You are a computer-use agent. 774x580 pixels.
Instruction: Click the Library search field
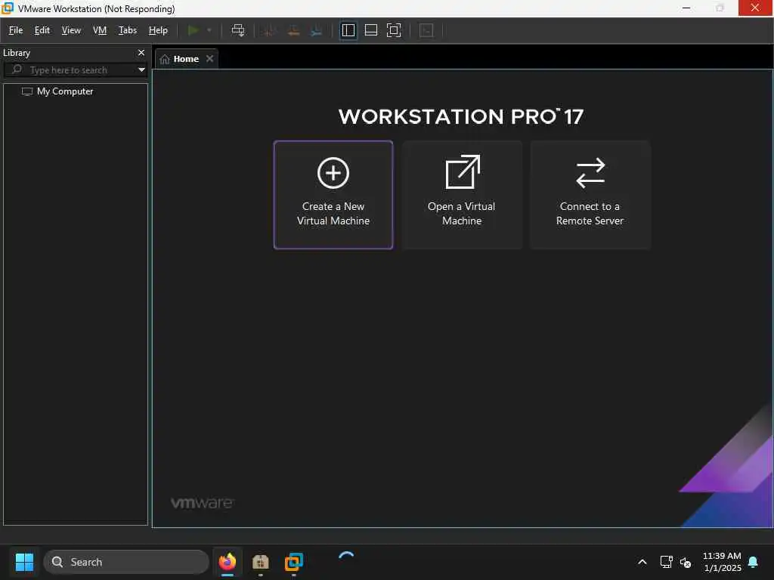click(75, 70)
